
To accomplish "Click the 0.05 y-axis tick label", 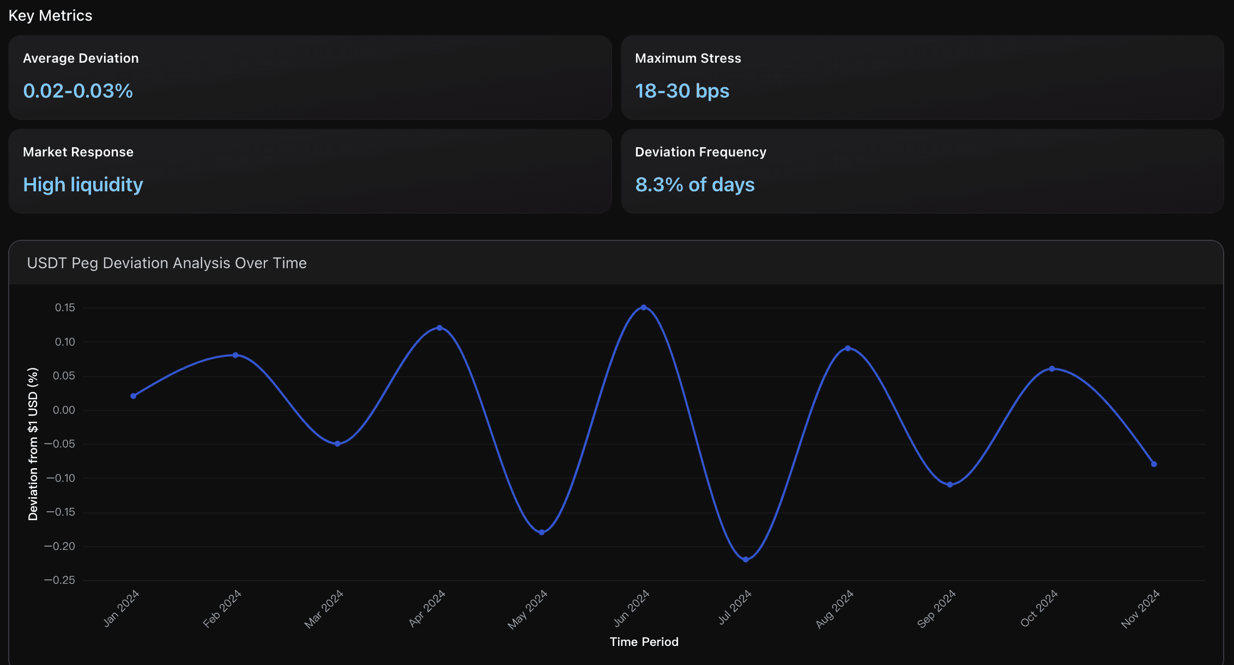I will tap(64, 376).
